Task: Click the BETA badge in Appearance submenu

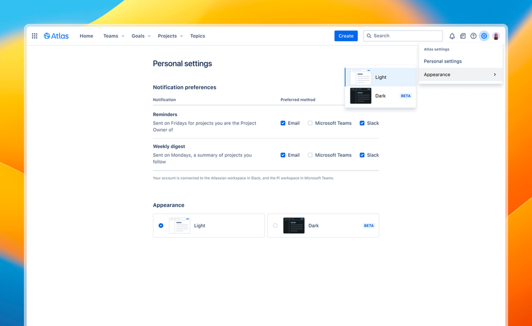Action: pyautogui.click(x=406, y=96)
